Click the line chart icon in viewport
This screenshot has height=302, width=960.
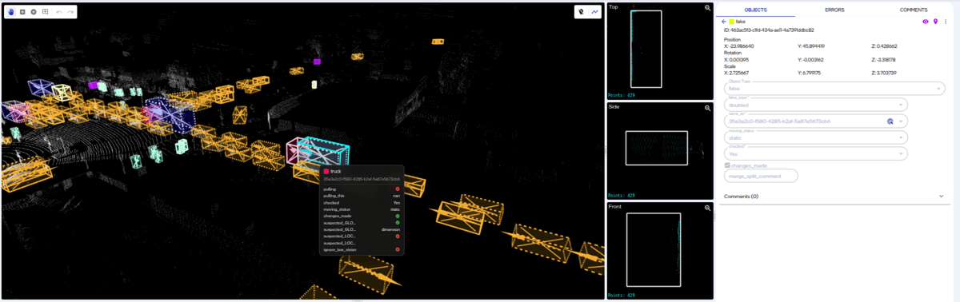(x=594, y=12)
